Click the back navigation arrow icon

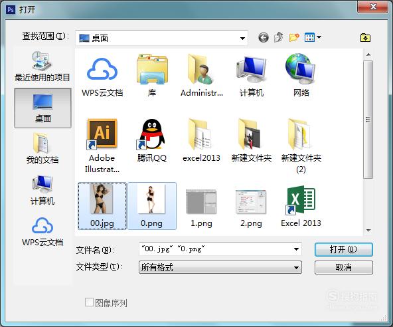click(x=264, y=38)
